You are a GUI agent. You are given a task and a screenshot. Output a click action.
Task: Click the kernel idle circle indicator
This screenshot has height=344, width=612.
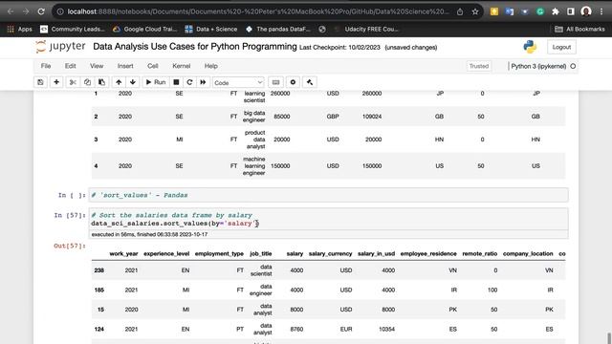pos(573,66)
